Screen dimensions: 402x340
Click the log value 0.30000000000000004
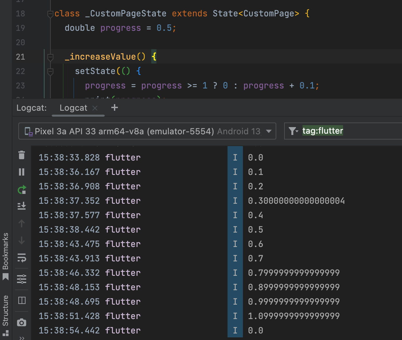296,201
